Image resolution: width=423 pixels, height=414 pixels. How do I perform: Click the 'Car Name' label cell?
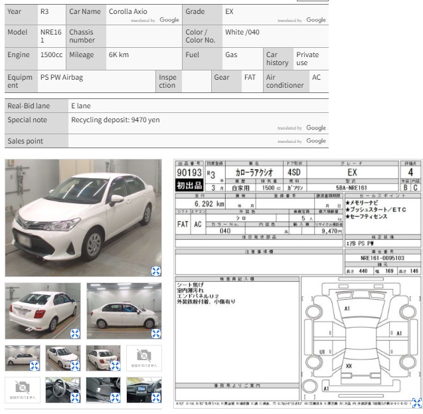(x=86, y=15)
